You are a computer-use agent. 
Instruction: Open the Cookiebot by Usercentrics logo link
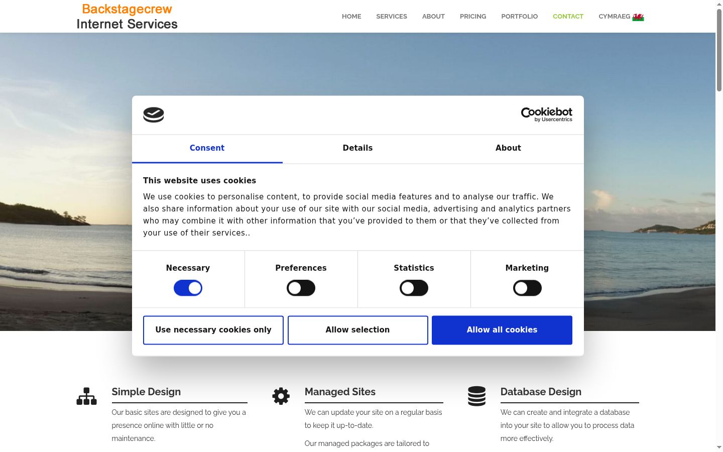click(547, 115)
